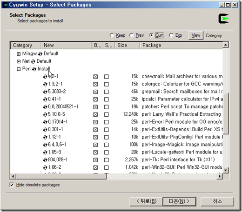Cycle the Mingw category install action icon
This screenshot has height=212, width=242.
click(40, 54)
